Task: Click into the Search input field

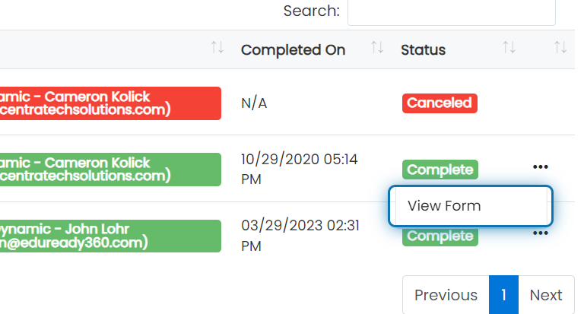Action: click(452, 11)
